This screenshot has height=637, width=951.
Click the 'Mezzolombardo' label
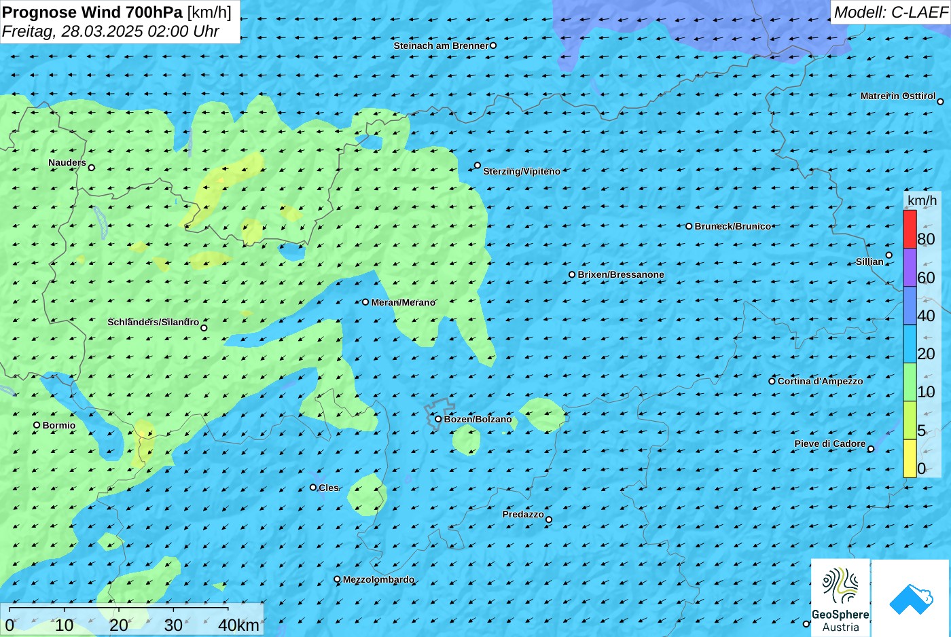pyautogui.click(x=378, y=579)
